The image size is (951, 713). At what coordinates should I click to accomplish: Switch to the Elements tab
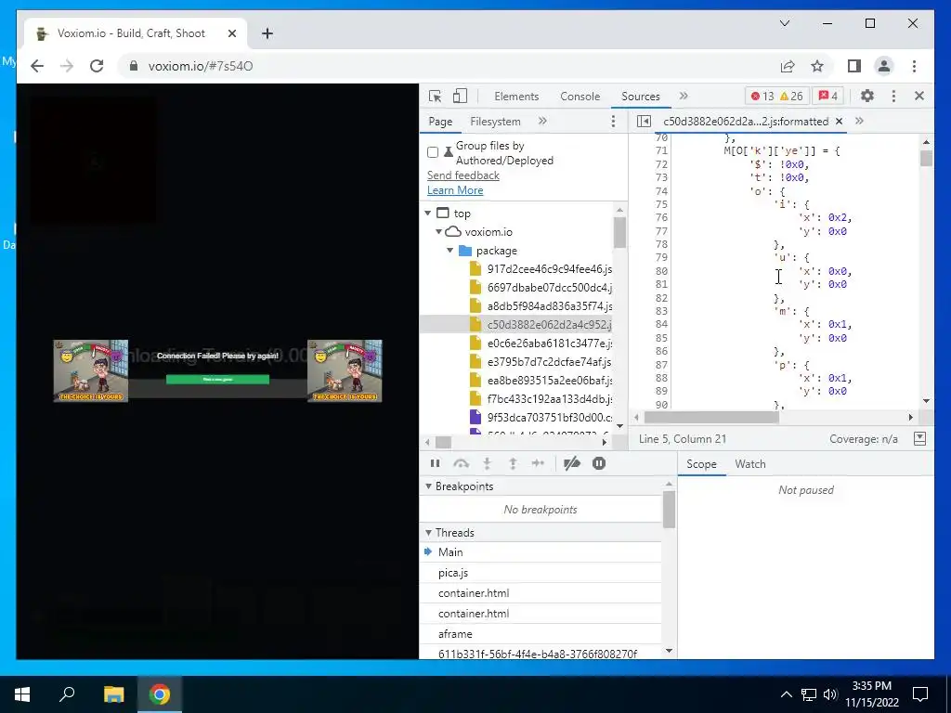(x=516, y=97)
